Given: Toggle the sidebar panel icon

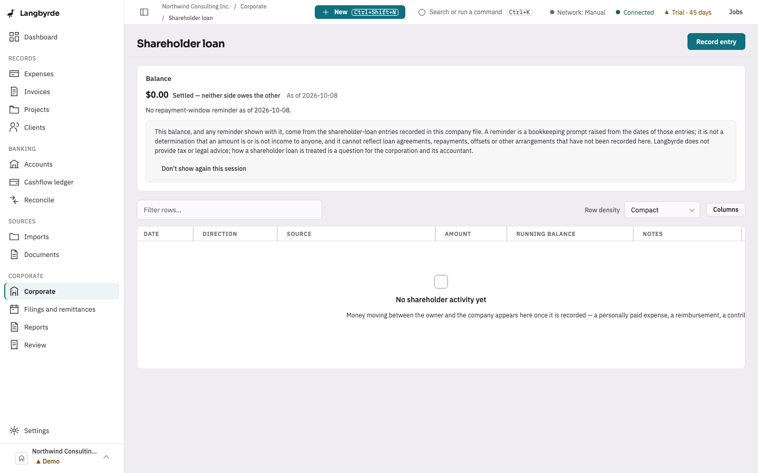Looking at the screenshot, I should point(144,12).
